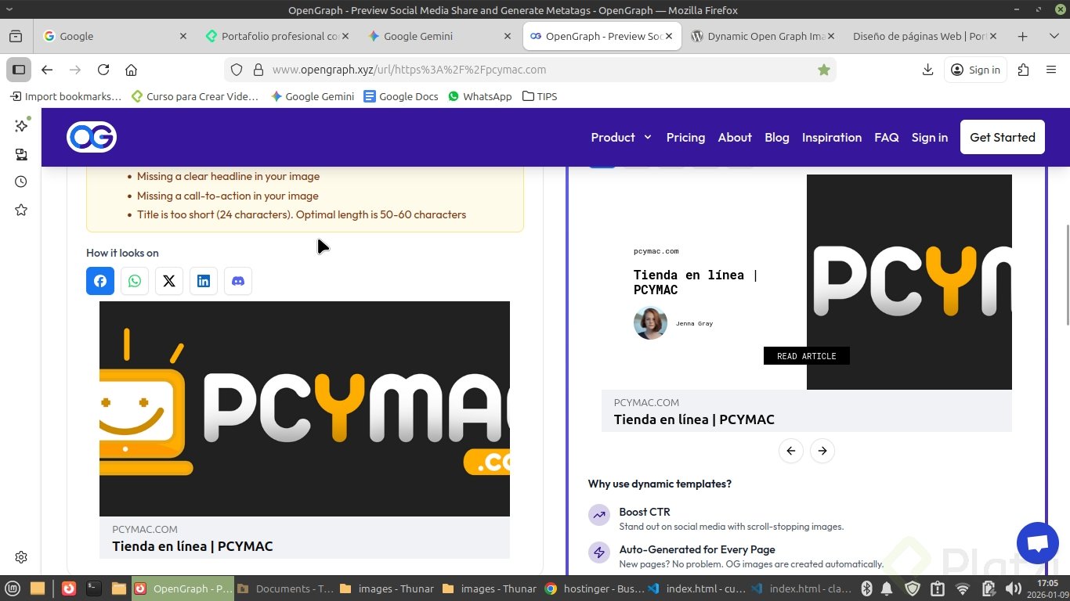Open volume control in system tray
Image resolution: width=1070 pixels, height=601 pixels.
coord(1013,588)
